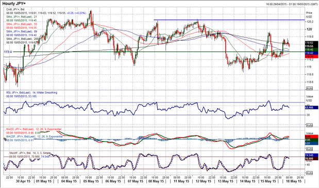Click the Auto button in the price panel
This screenshot has height=188, width=319.
tap(309, 89)
